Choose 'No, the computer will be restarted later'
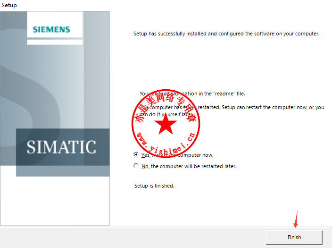 [x=136, y=166]
